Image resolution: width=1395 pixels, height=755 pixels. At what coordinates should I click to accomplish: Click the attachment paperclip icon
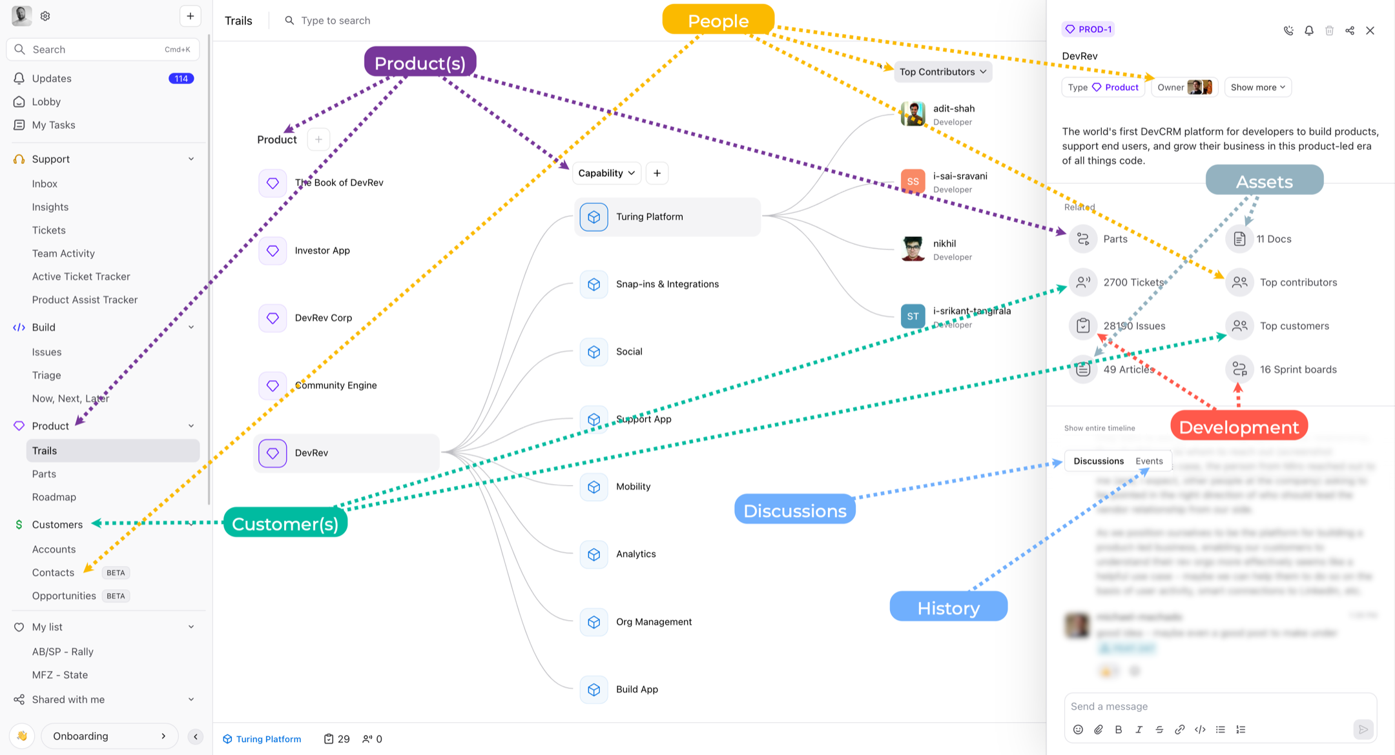(x=1099, y=729)
